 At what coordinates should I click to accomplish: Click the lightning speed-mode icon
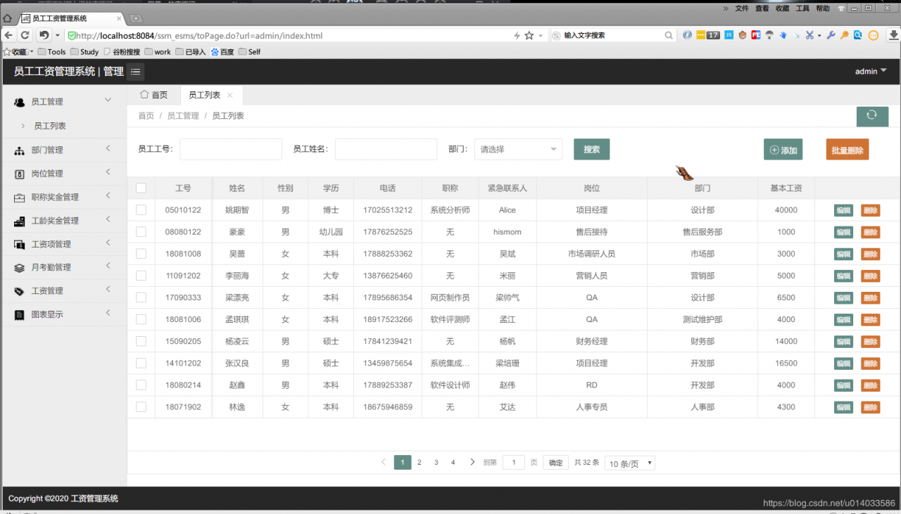(x=517, y=35)
